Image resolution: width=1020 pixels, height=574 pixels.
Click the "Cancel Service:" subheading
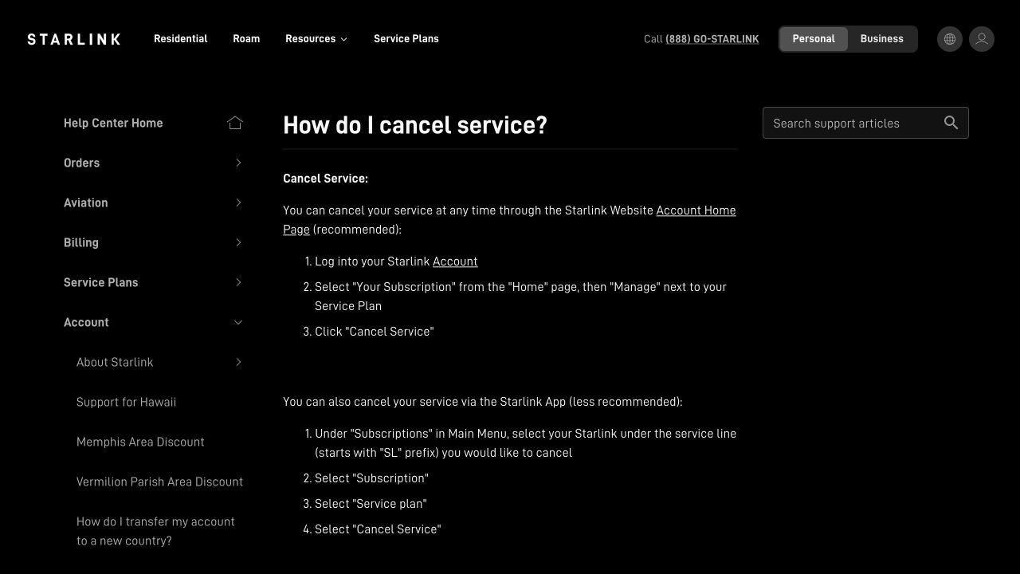[325, 179]
